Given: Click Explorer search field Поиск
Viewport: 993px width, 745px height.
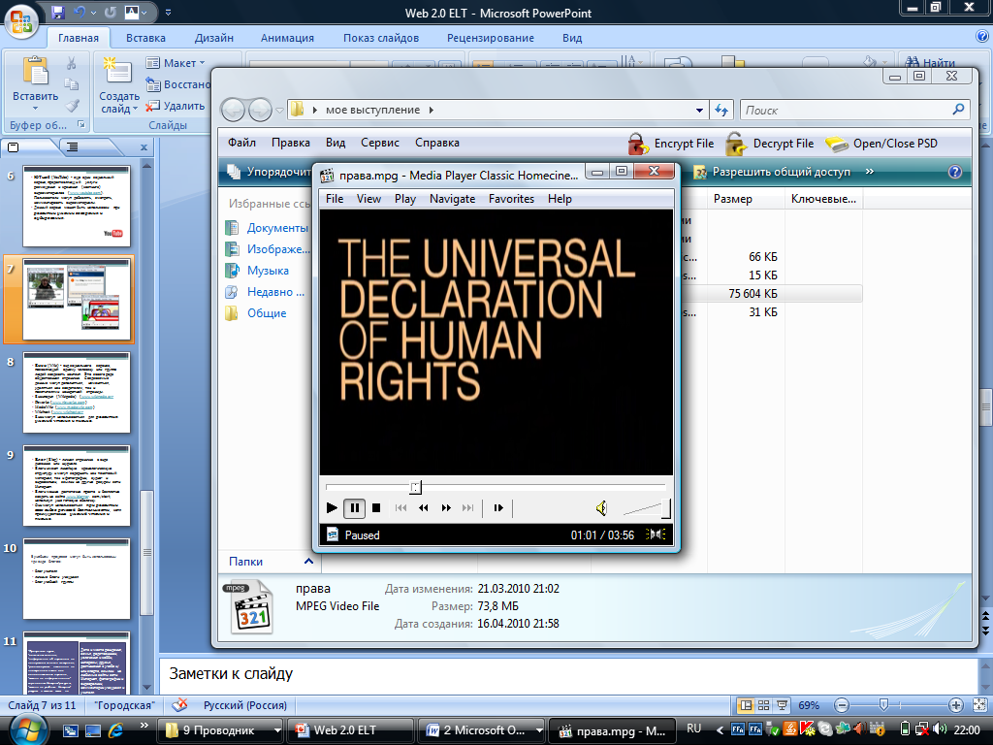Looking at the screenshot, I should tap(855, 111).
